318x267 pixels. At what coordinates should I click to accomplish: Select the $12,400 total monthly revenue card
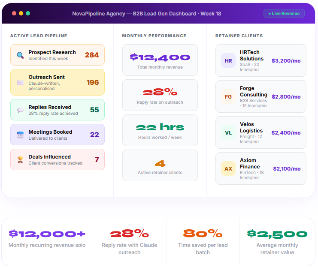pos(160,60)
